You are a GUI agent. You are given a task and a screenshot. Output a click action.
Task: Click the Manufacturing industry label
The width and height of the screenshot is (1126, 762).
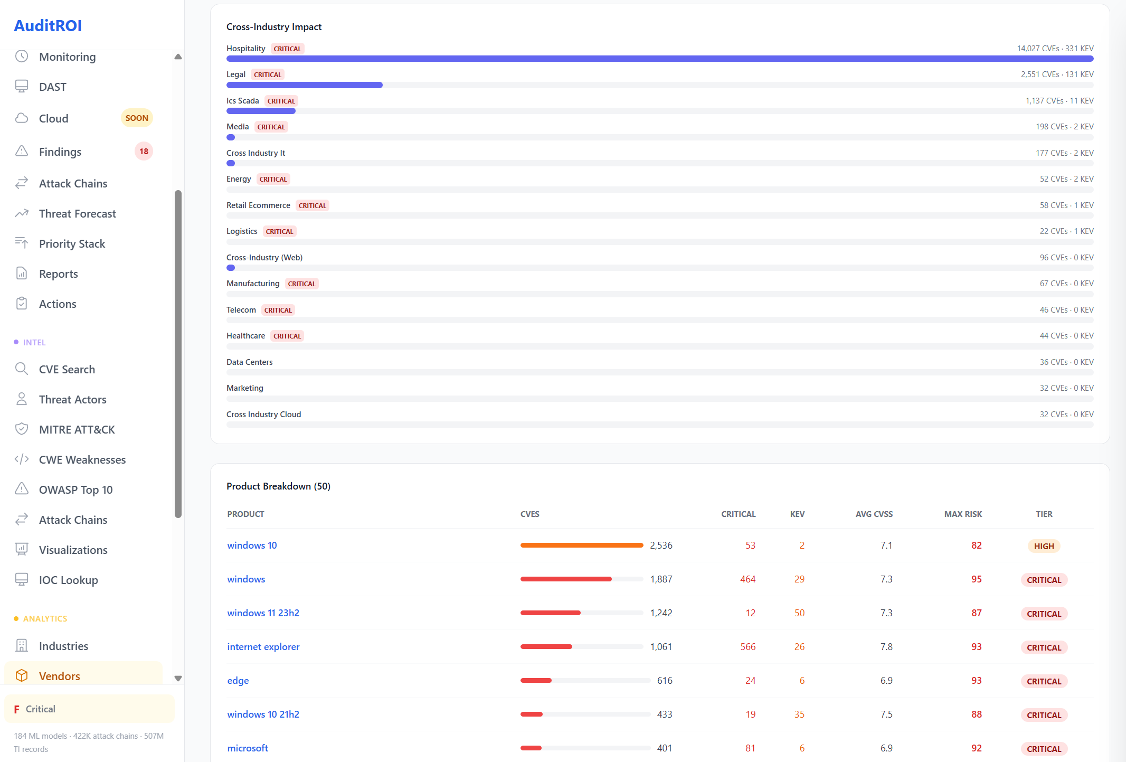coord(253,284)
